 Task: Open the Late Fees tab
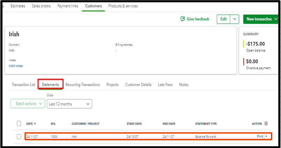tap(165, 84)
